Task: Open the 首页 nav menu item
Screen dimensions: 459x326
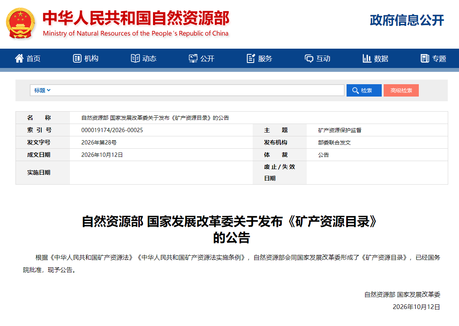Action: click(x=28, y=59)
